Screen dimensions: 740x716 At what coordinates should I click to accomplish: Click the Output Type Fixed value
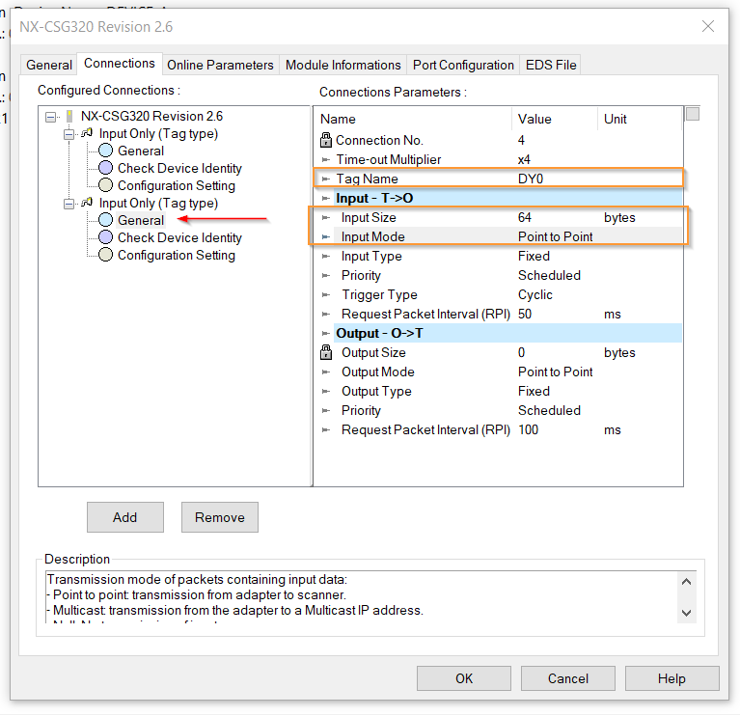coord(534,391)
